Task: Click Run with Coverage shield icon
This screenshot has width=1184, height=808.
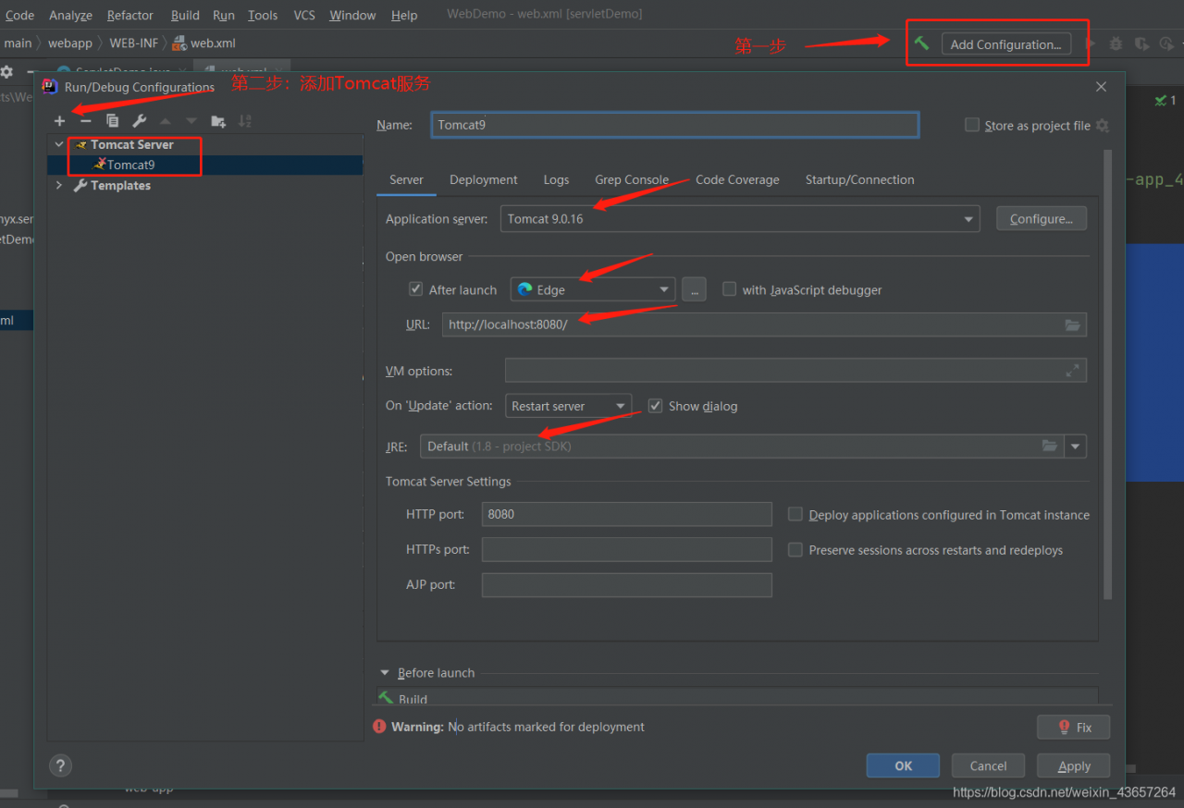Action: (1141, 43)
